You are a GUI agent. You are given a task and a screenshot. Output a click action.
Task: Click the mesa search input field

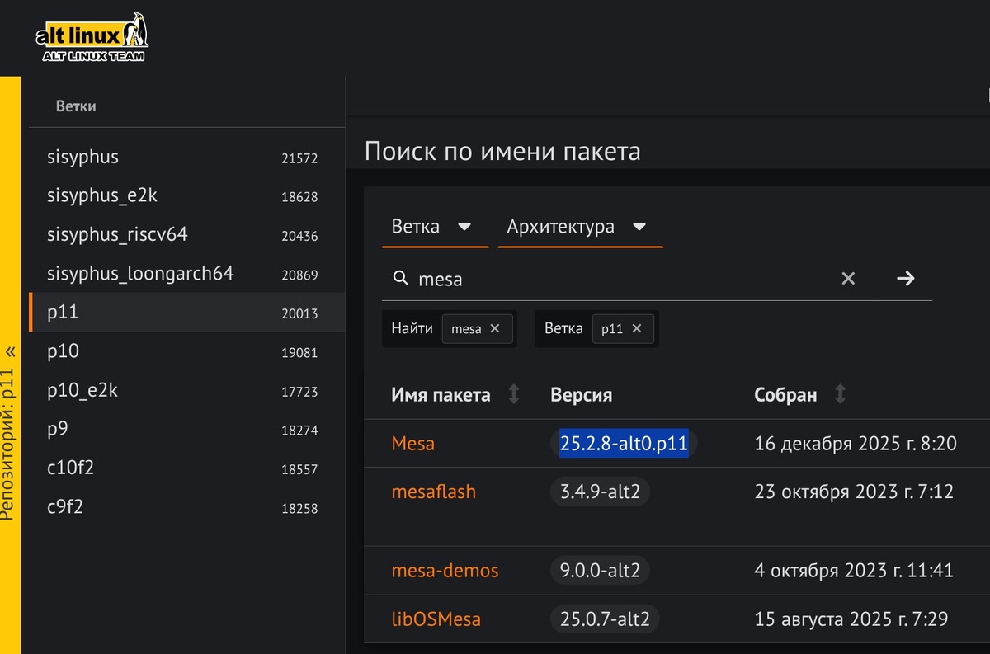pyautogui.click(x=619, y=279)
